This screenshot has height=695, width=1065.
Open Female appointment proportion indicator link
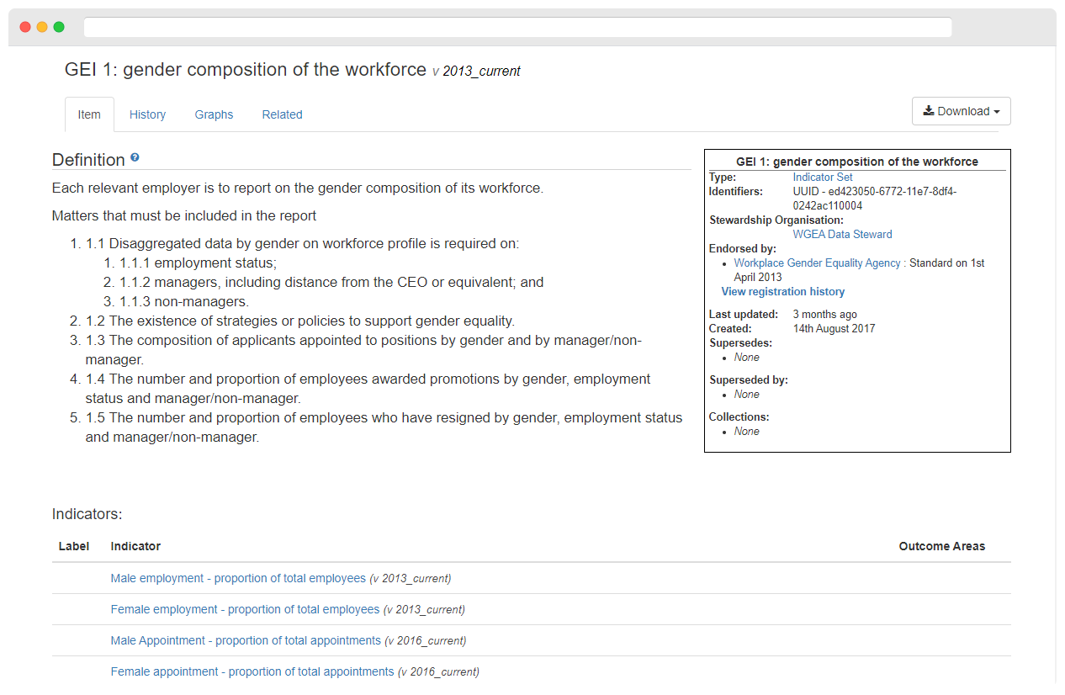coord(252,672)
